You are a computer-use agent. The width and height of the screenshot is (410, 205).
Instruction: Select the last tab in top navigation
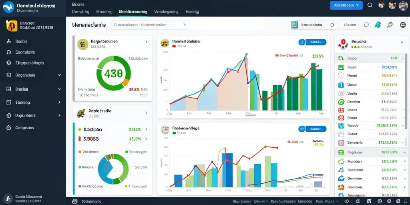tap(192, 12)
